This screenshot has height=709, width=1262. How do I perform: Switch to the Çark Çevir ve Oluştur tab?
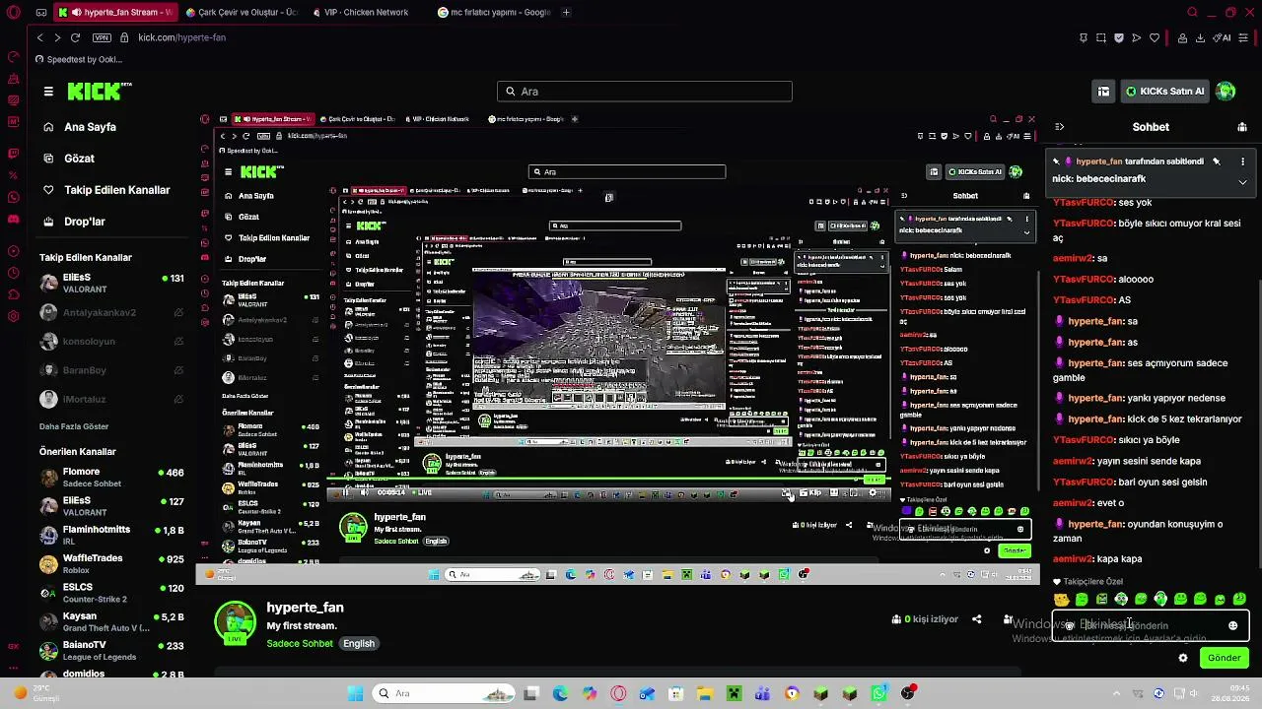point(242,13)
